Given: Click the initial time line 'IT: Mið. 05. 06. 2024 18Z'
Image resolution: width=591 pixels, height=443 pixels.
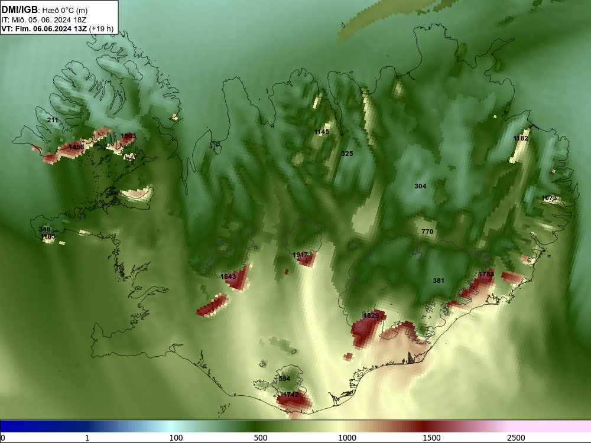Looking at the screenshot, I should [44, 20].
